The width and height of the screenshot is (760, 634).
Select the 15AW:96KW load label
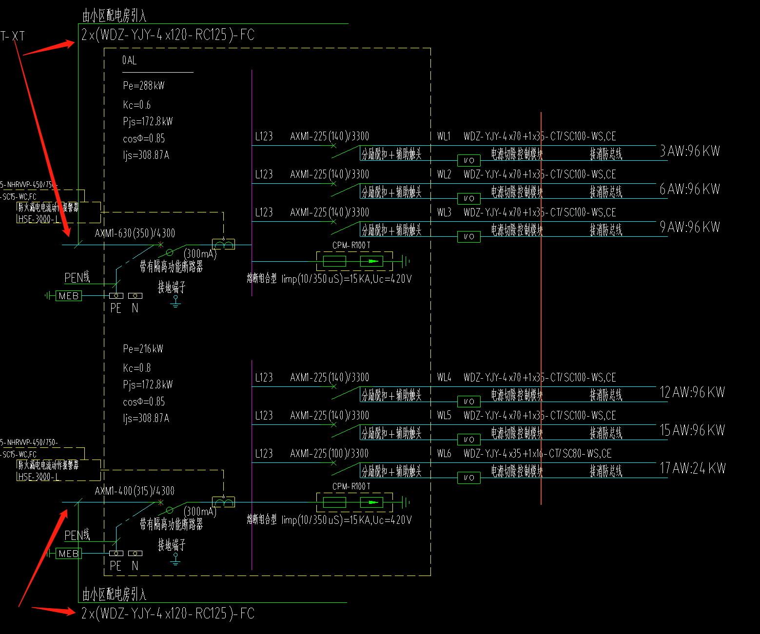tap(693, 430)
